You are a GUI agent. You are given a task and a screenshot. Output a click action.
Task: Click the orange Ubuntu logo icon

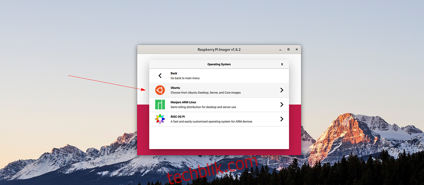[160, 90]
